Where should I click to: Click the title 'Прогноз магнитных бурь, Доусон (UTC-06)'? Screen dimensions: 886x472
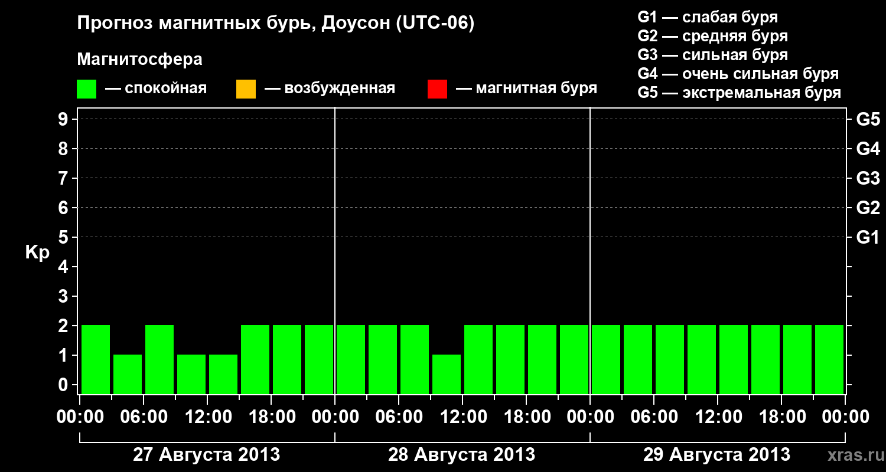click(x=276, y=24)
